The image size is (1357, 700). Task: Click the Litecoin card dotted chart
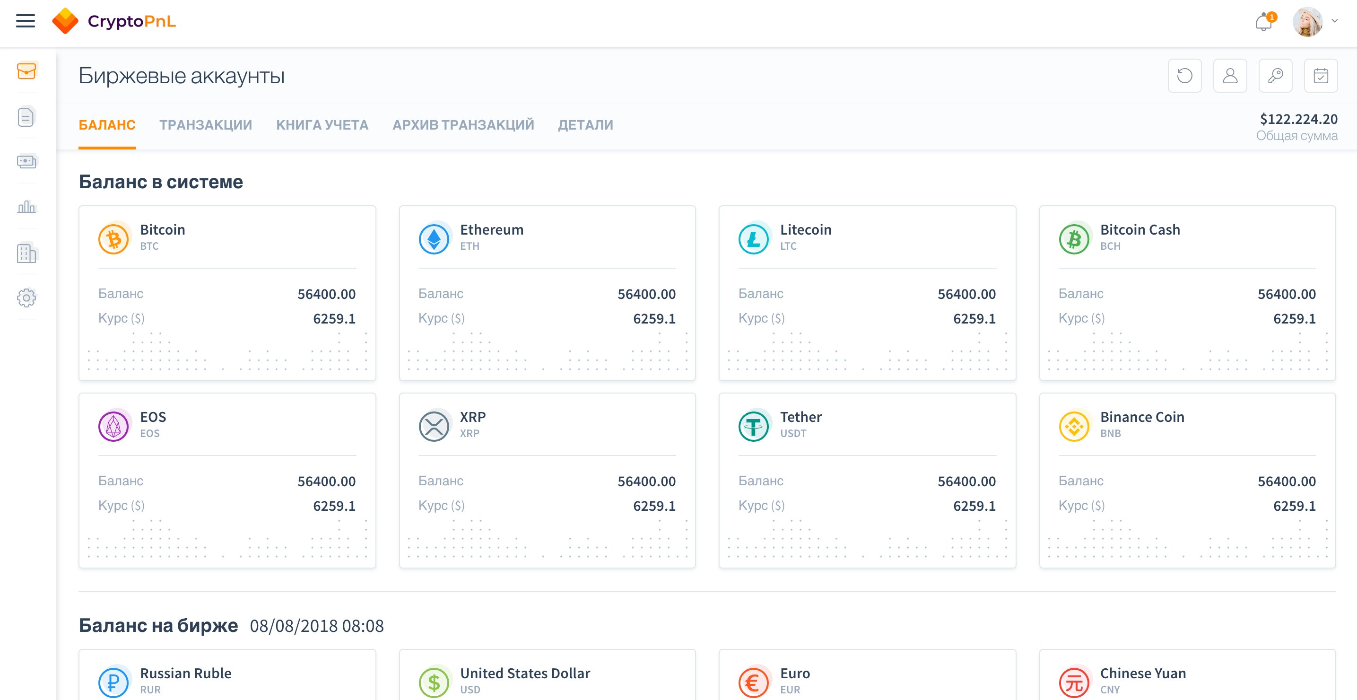click(x=867, y=351)
